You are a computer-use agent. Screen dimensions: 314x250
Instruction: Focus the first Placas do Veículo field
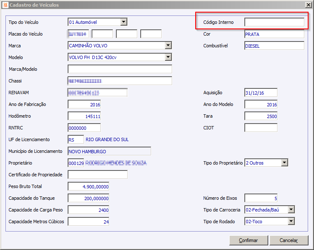point(78,34)
